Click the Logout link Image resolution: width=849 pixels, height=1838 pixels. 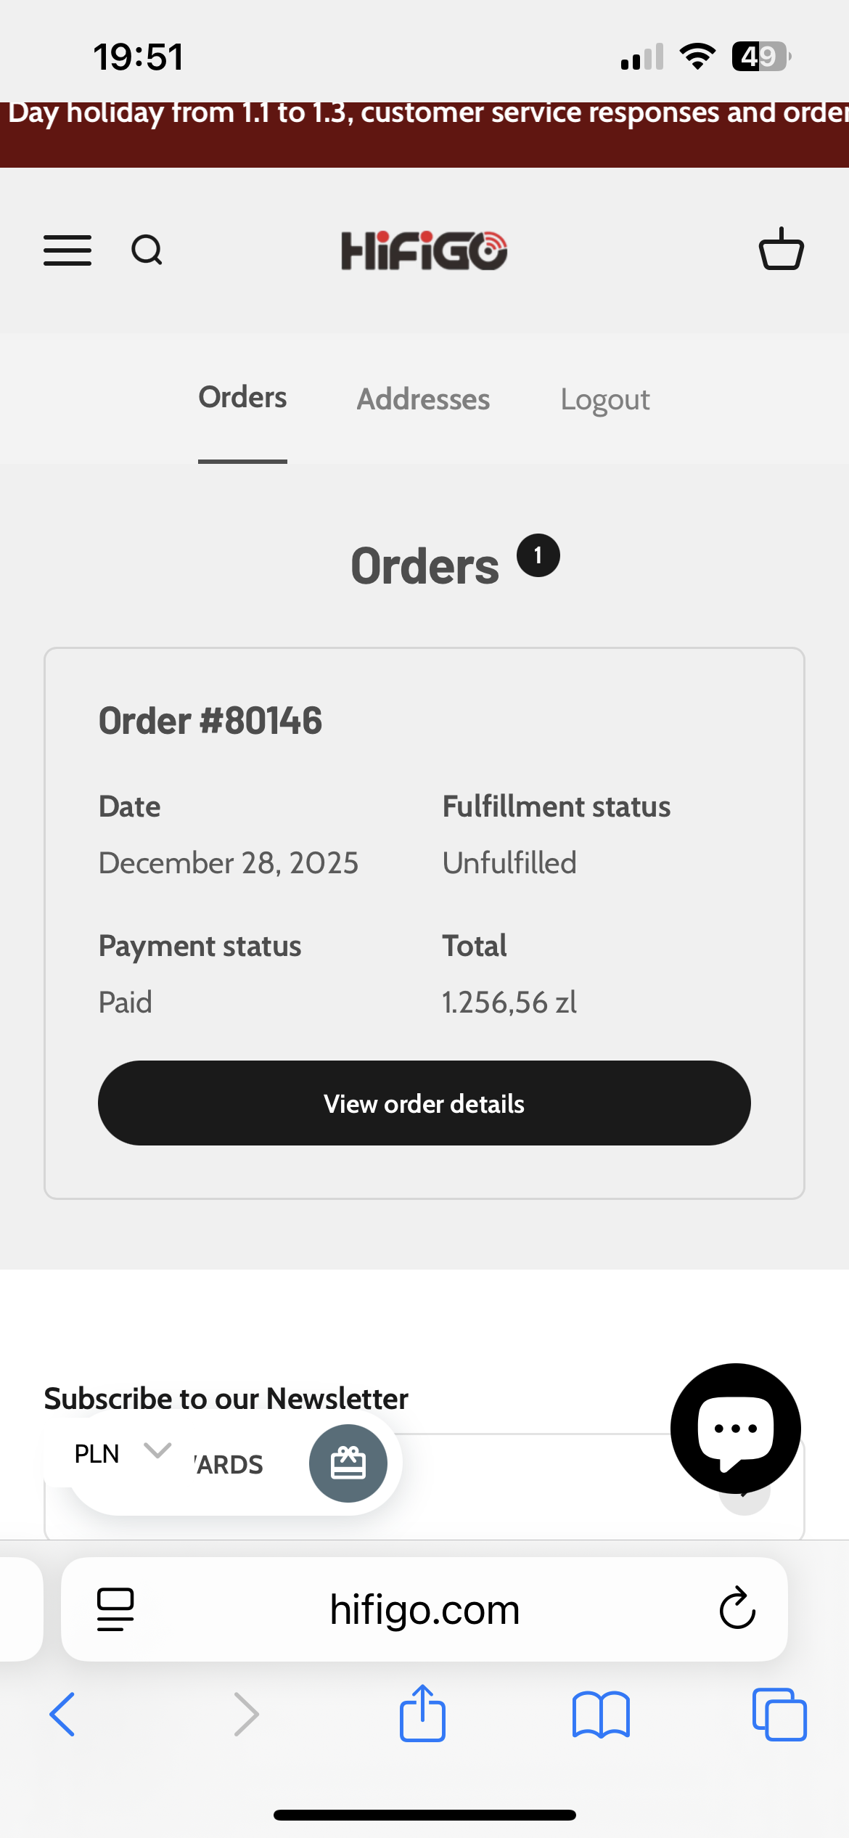(x=604, y=399)
